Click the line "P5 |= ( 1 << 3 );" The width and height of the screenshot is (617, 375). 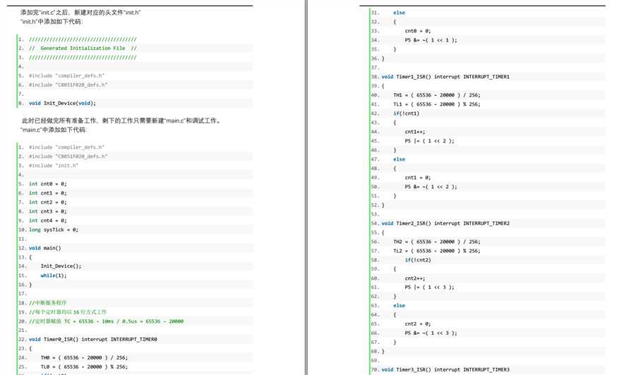pos(429,288)
